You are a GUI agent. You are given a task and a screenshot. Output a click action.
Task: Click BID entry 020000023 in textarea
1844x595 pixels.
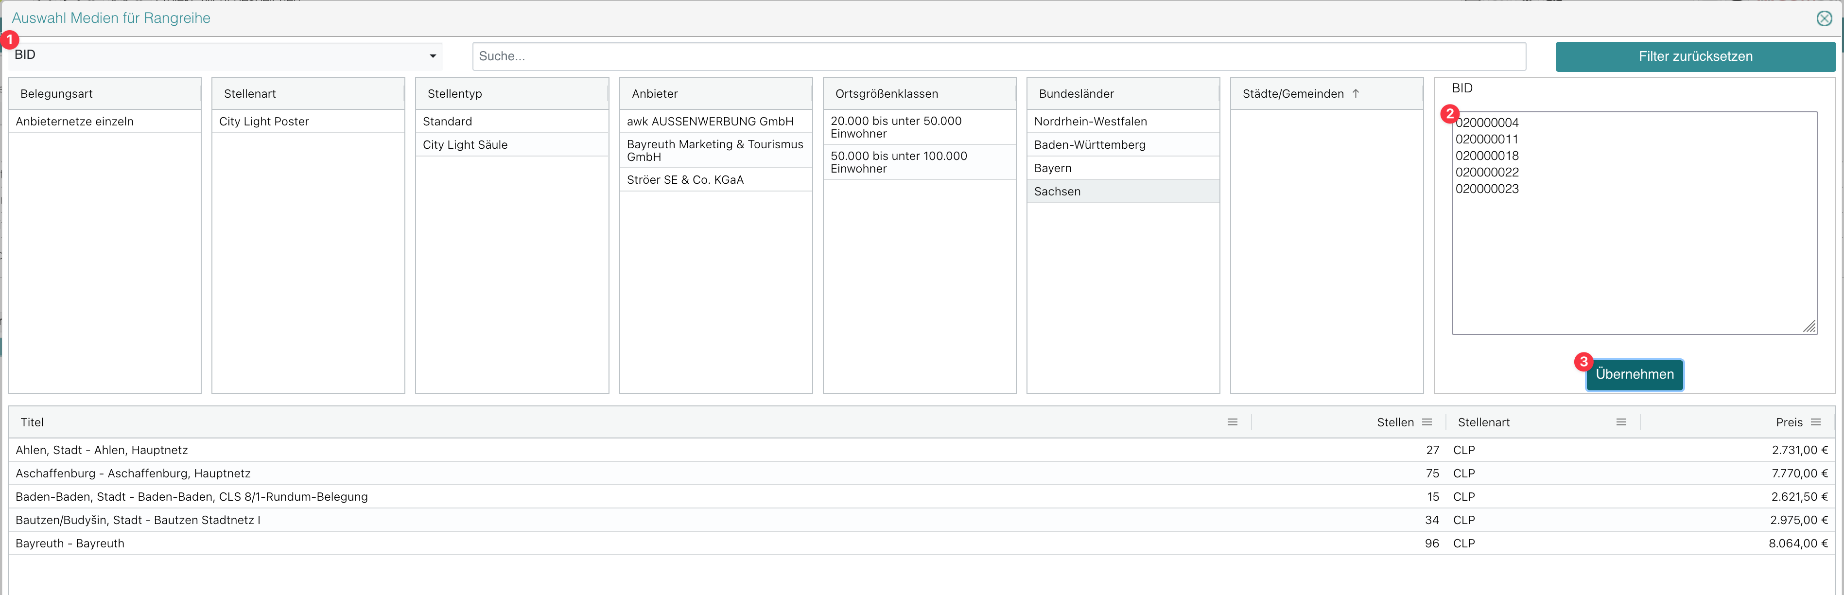click(1487, 189)
